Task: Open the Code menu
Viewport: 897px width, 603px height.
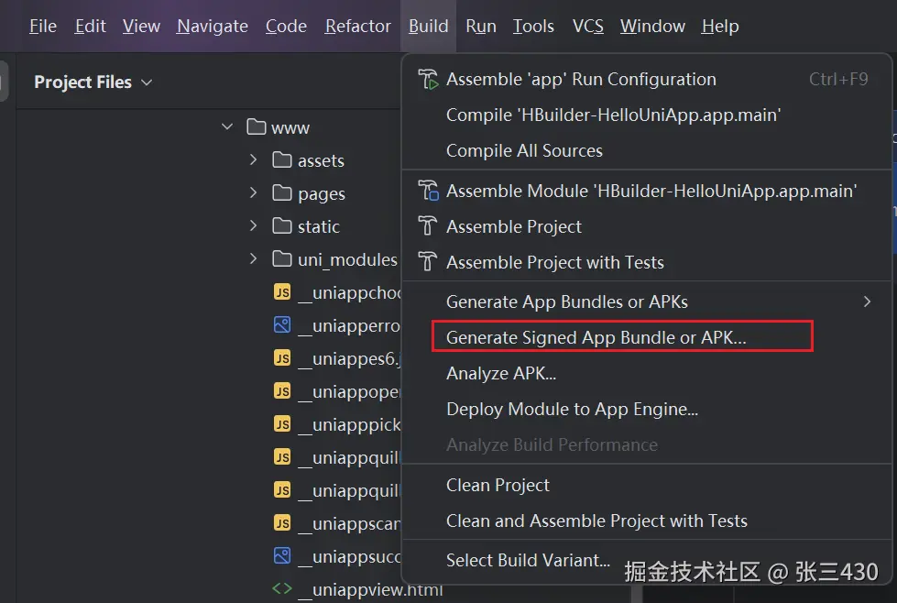Action: tap(286, 27)
